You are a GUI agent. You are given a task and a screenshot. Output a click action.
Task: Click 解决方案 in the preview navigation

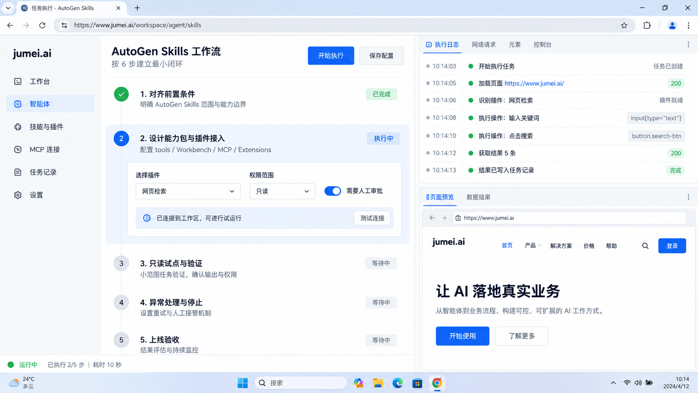pos(561,246)
